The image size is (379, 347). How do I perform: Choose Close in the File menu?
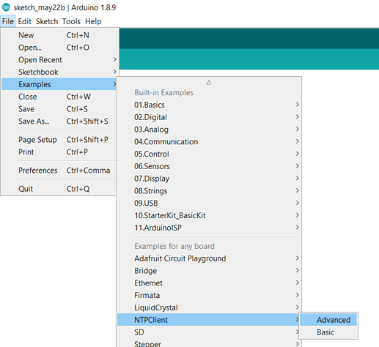[x=59, y=97]
